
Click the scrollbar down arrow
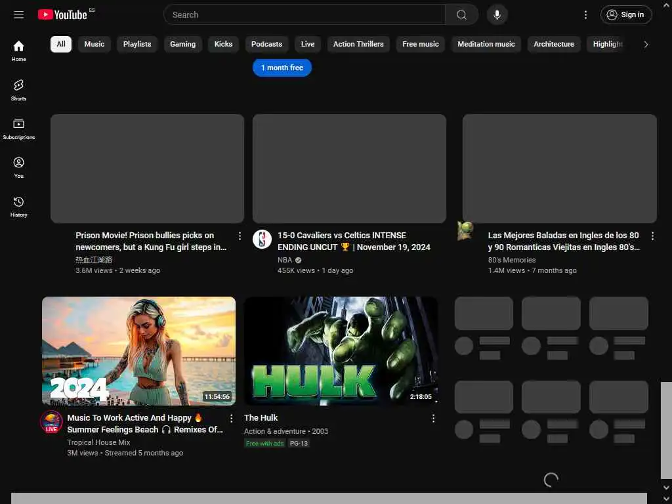tap(666, 488)
